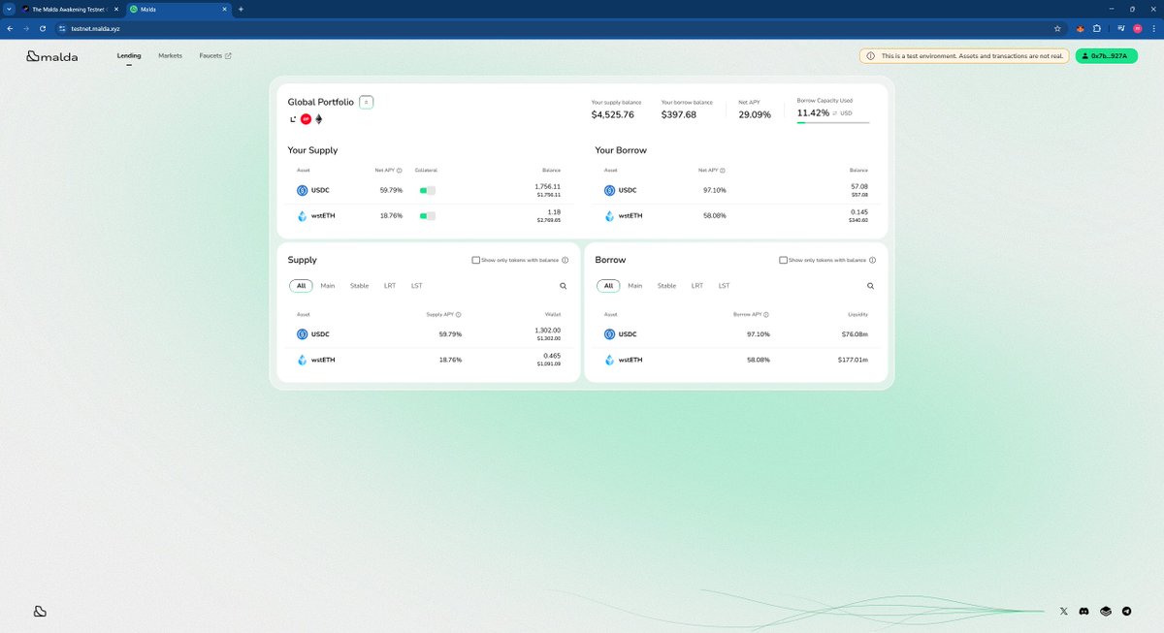Select the Stable filter in the Borrow panel
Image resolution: width=1164 pixels, height=633 pixels.
coord(666,286)
